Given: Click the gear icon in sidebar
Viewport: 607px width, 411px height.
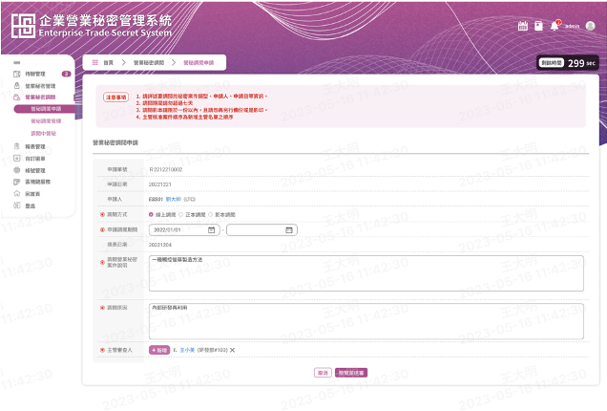Looking at the screenshot, I should click(x=16, y=170).
